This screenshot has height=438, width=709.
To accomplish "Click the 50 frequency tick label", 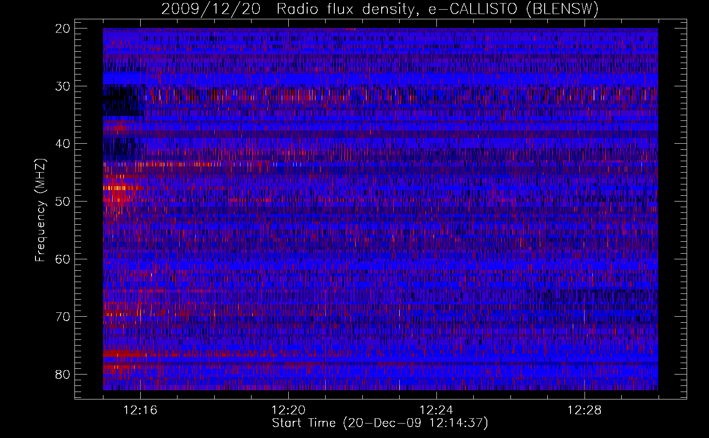I will 63,201.
